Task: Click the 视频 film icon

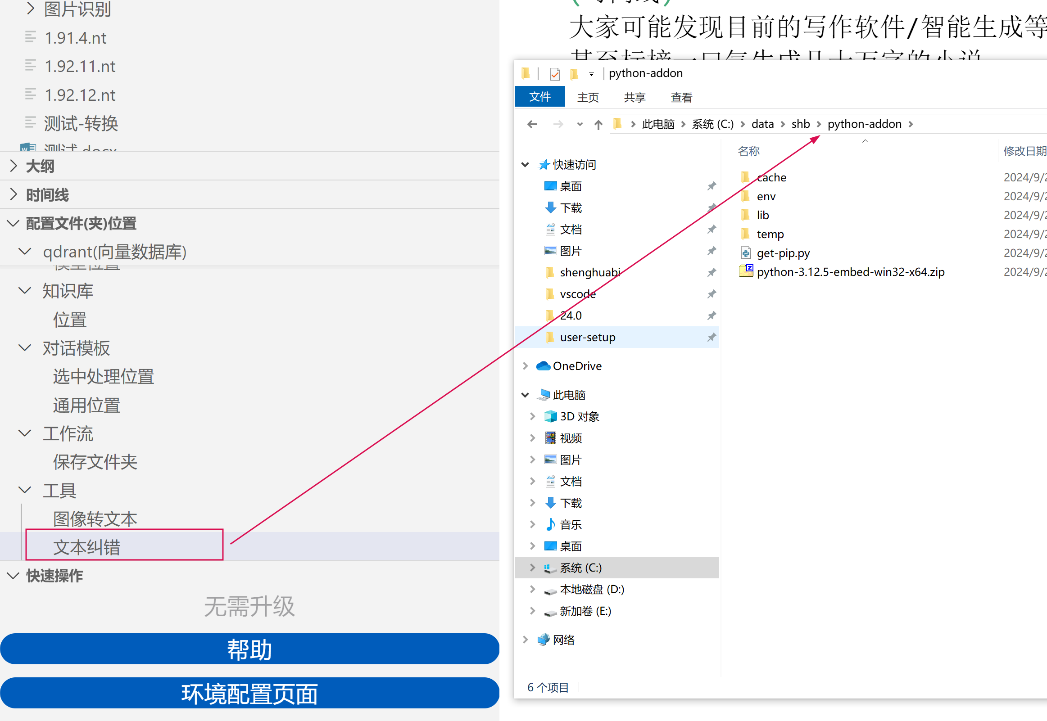Action: 550,438
